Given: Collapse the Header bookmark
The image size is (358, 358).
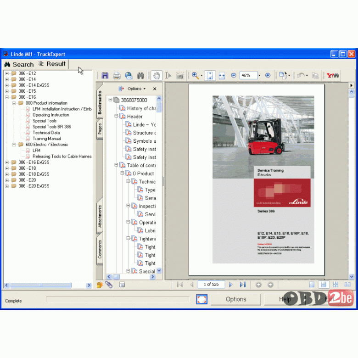Looking at the screenshot, I should [116, 116].
